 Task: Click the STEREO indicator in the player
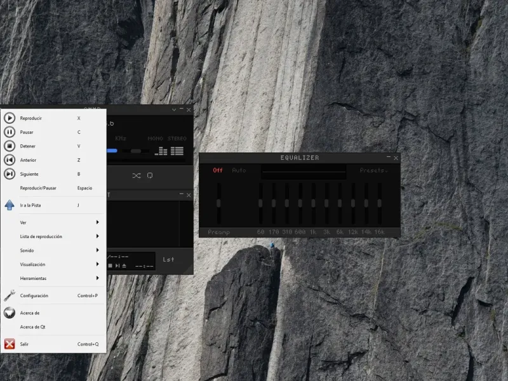pos(177,138)
